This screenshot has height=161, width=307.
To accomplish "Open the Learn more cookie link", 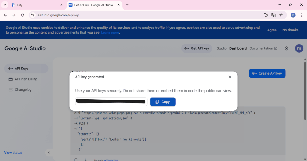I will coord(110,32).
